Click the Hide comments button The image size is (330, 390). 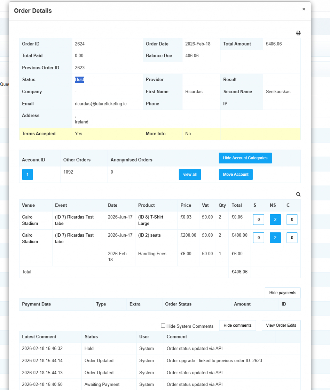pyautogui.click(x=238, y=325)
